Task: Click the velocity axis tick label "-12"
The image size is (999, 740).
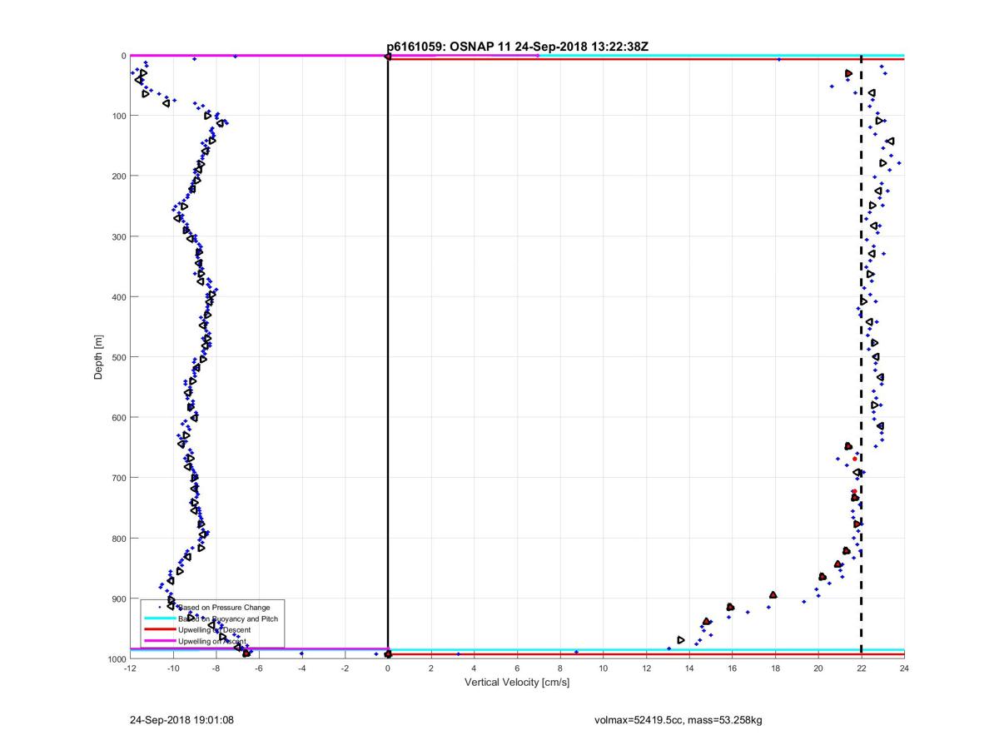Action: point(130,668)
